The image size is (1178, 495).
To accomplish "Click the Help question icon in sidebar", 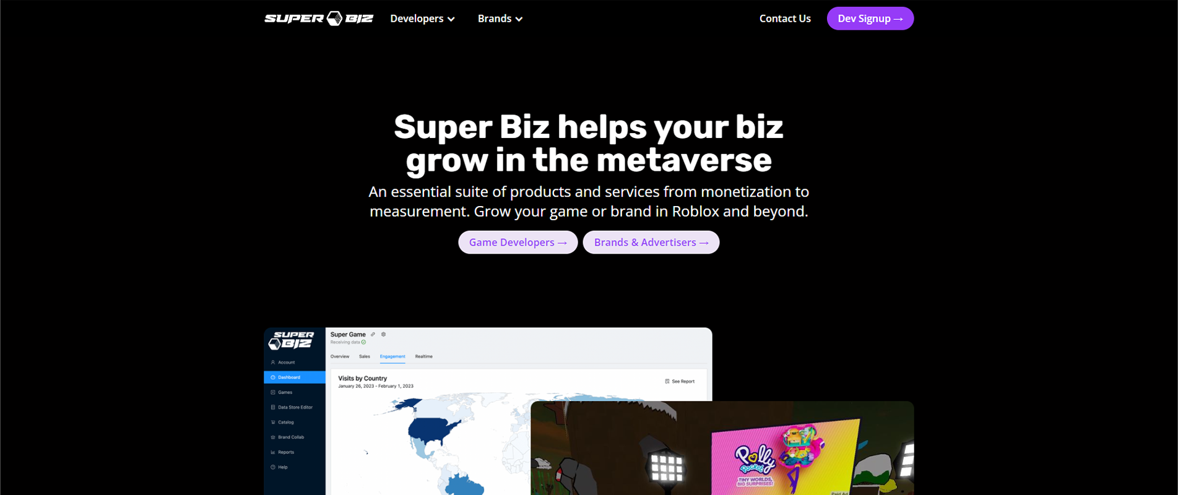I will (273, 467).
